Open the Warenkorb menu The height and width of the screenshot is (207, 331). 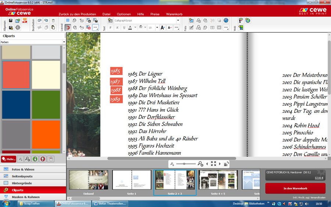click(174, 14)
